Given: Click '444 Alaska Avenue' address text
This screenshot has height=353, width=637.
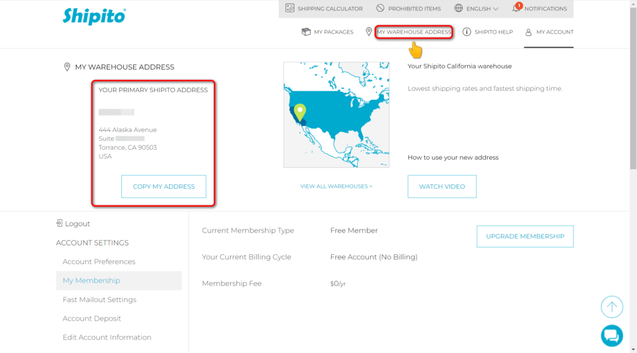Looking at the screenshot, I should click(128, 130).
